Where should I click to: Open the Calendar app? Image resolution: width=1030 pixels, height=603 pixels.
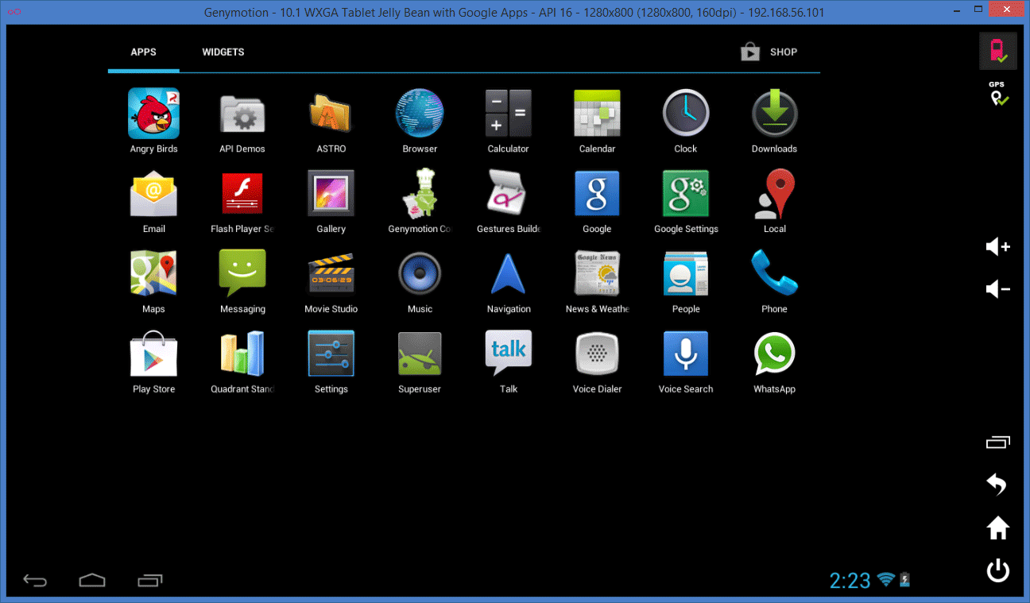(597, 114)
